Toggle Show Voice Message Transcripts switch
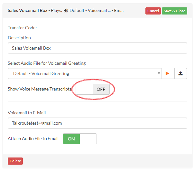The height and width of the screenshot is (172, 195). [93, 89]
